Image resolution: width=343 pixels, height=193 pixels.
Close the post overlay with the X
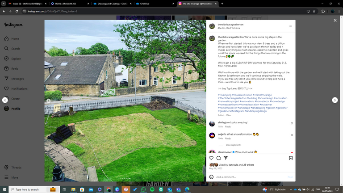click(335, 21)
